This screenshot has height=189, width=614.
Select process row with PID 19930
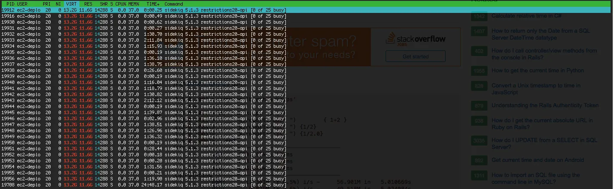[144, 22]
